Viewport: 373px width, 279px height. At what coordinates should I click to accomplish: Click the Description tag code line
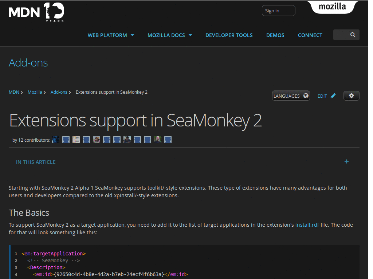[46, 267]
